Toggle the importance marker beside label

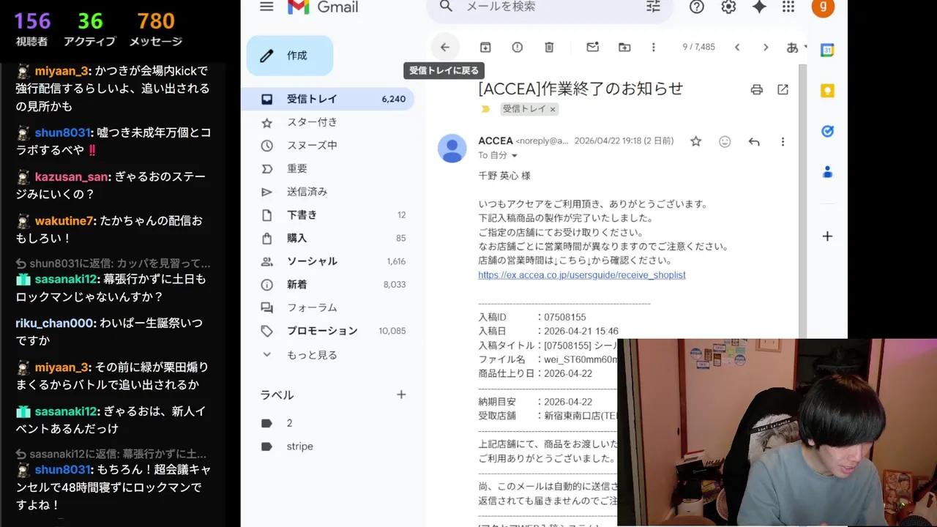(x=485, y=108)
